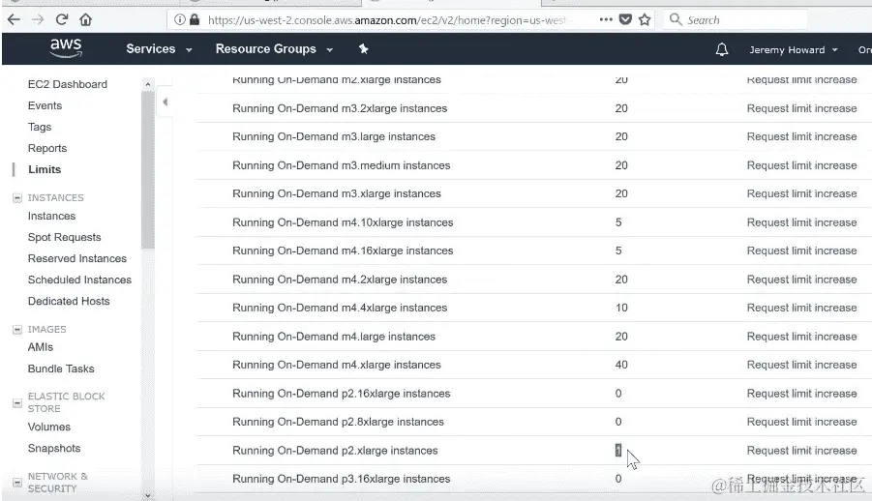
Task: Click the sidebar scrollbar down arrow
Action: point(147,494)
